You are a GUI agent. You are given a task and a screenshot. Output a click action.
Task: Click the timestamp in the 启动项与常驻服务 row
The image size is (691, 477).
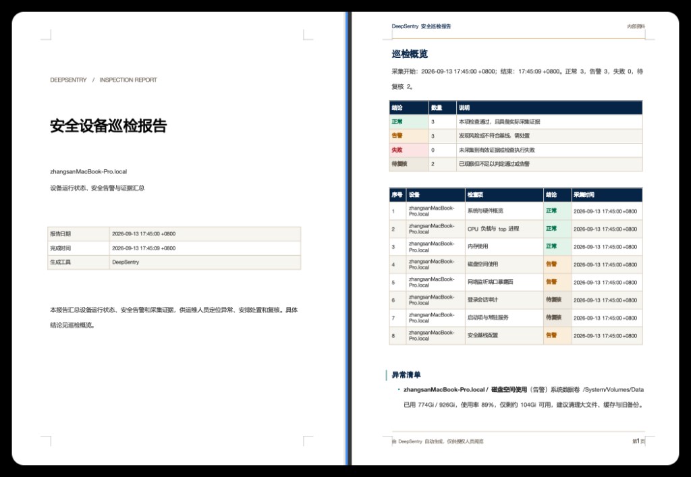click(x=605, y=318)
